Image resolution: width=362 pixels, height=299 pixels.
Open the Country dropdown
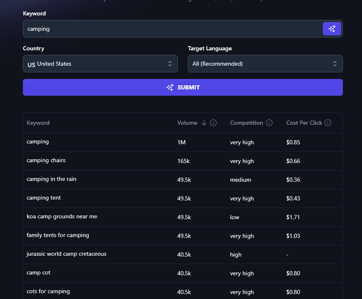[x=100, y=64]
